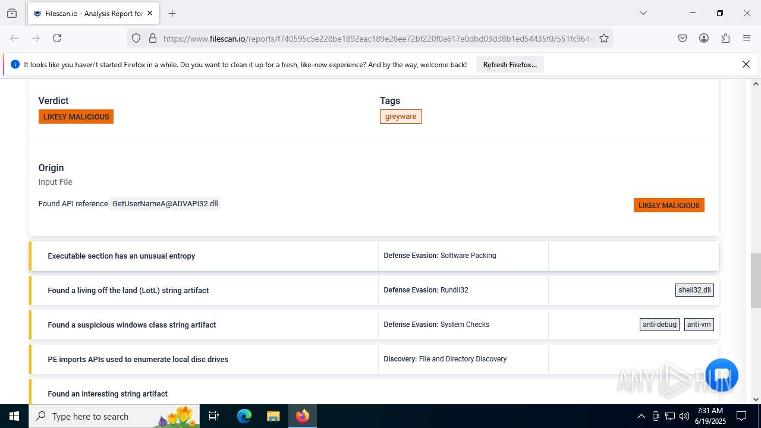The height and width of the screenshot is (428, 761).
Task: Click the vertical scrollbar thumb
Action: (756, 281)
